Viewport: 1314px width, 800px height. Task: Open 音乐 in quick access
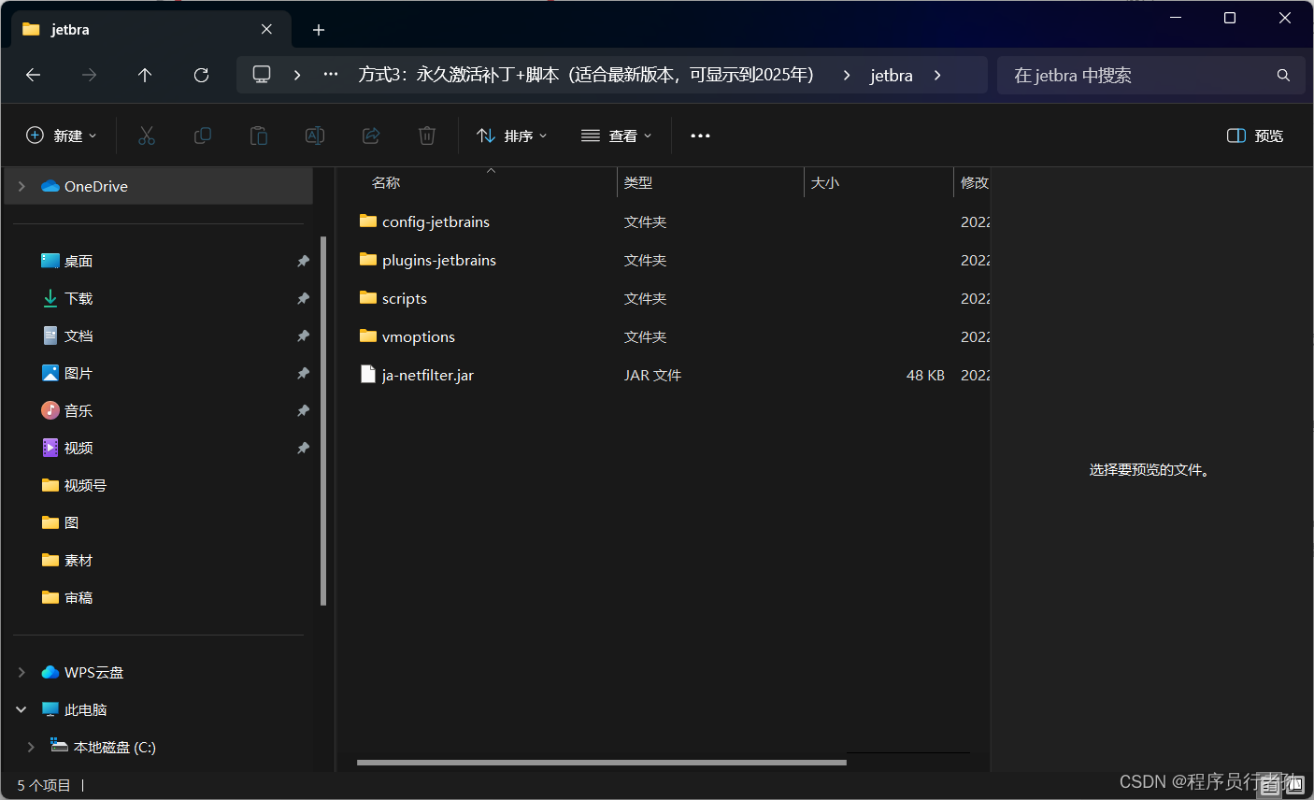pos(79,410)
